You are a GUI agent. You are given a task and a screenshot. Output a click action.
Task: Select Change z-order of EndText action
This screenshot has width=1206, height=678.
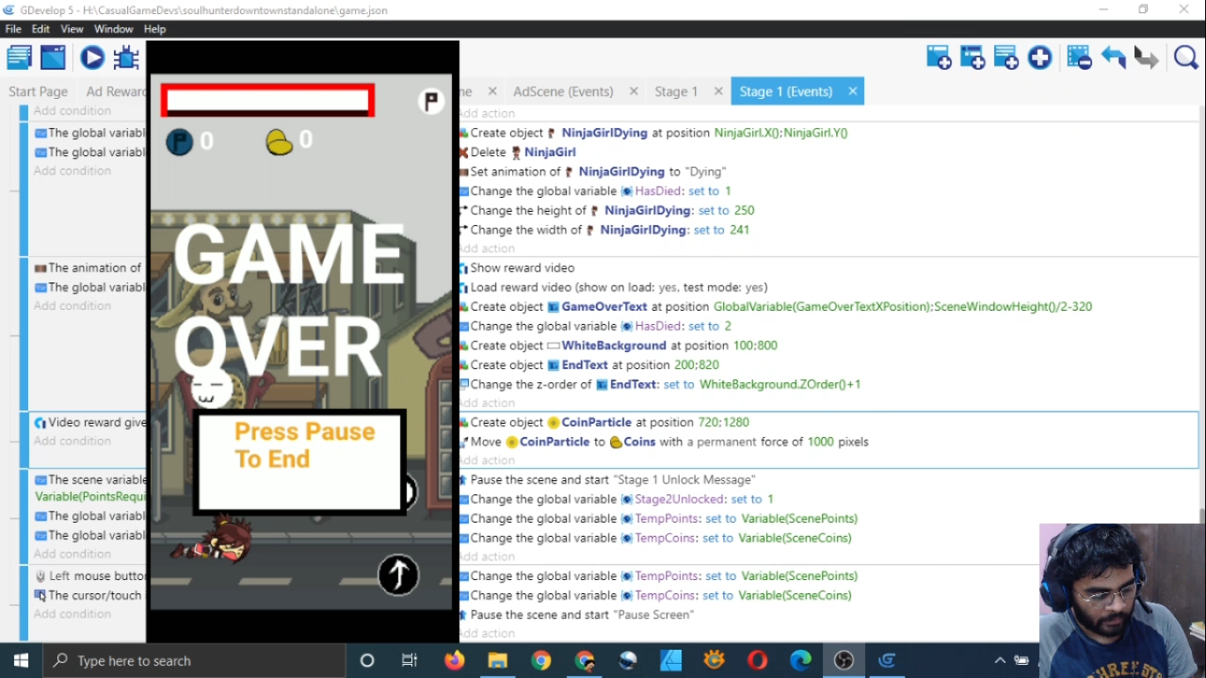coord(660,384)
